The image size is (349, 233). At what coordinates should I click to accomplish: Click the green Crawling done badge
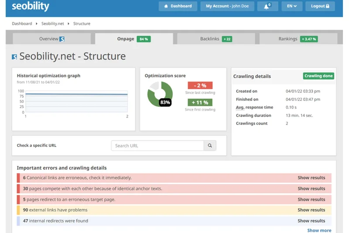(318, 76)
